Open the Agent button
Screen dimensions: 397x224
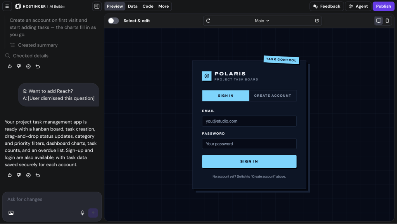pyautogui.click(x=358, y=6)
